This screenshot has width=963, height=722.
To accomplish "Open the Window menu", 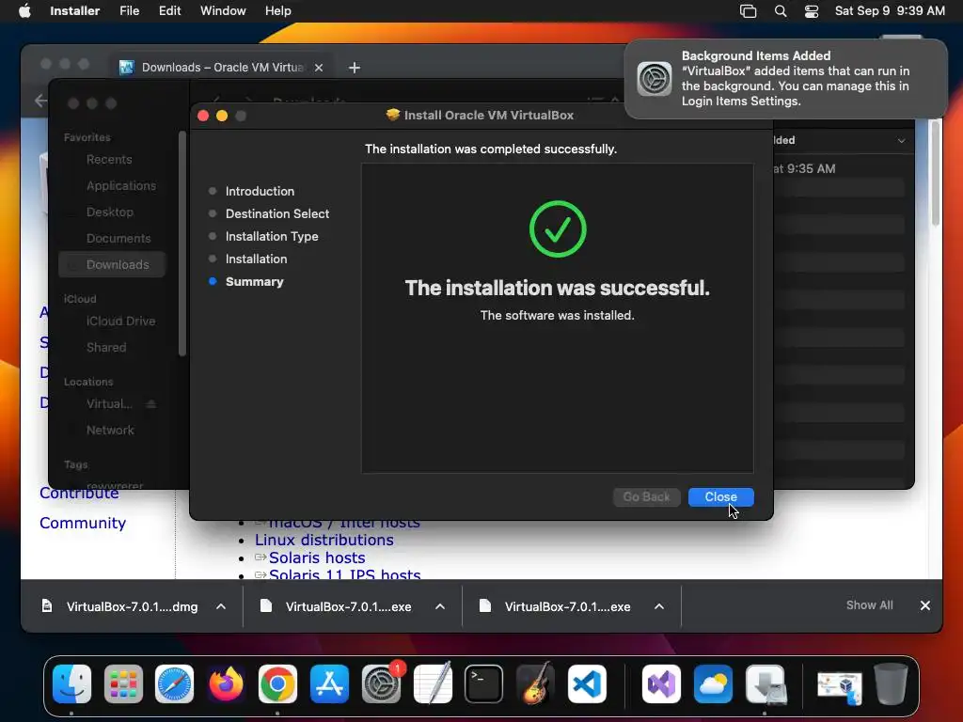I will click(223, 11).
